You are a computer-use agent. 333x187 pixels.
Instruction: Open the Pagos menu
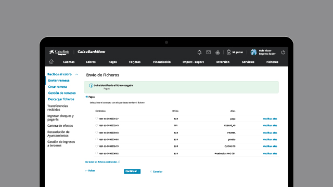[112, 62]
